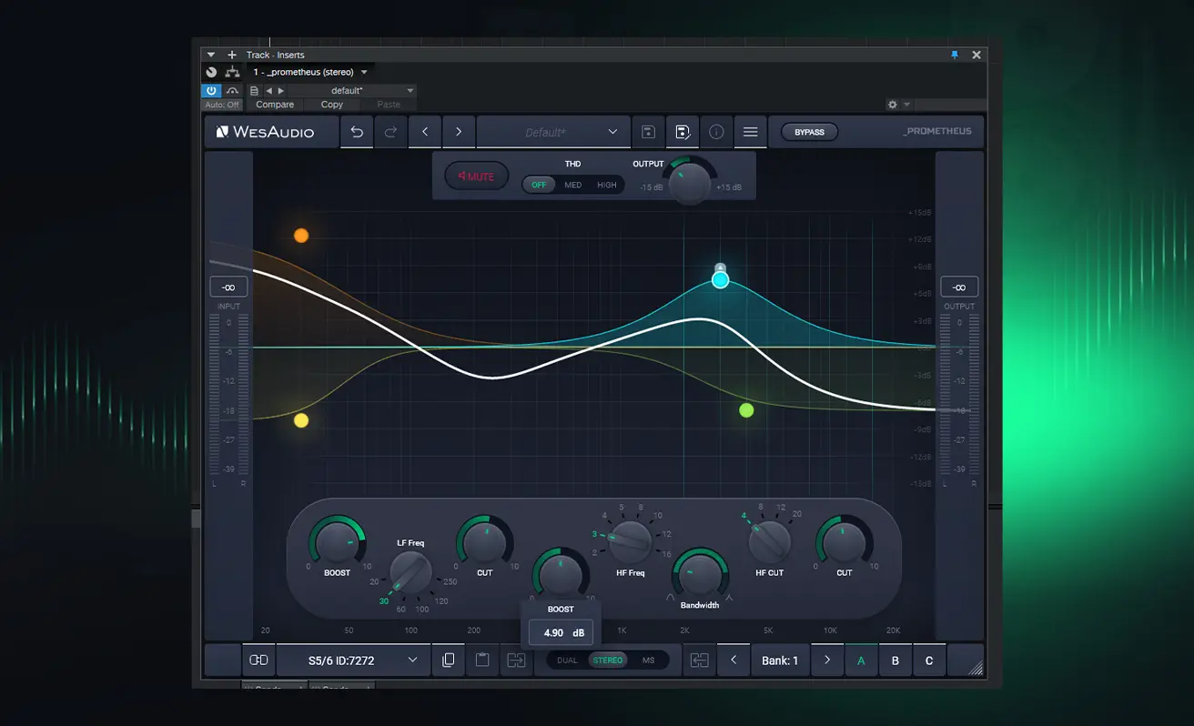The height and width of the screenshot is (726, 1194).
Task: Click the high BOOST knob above 4.90 dB
Action: [x=561, y=574]
